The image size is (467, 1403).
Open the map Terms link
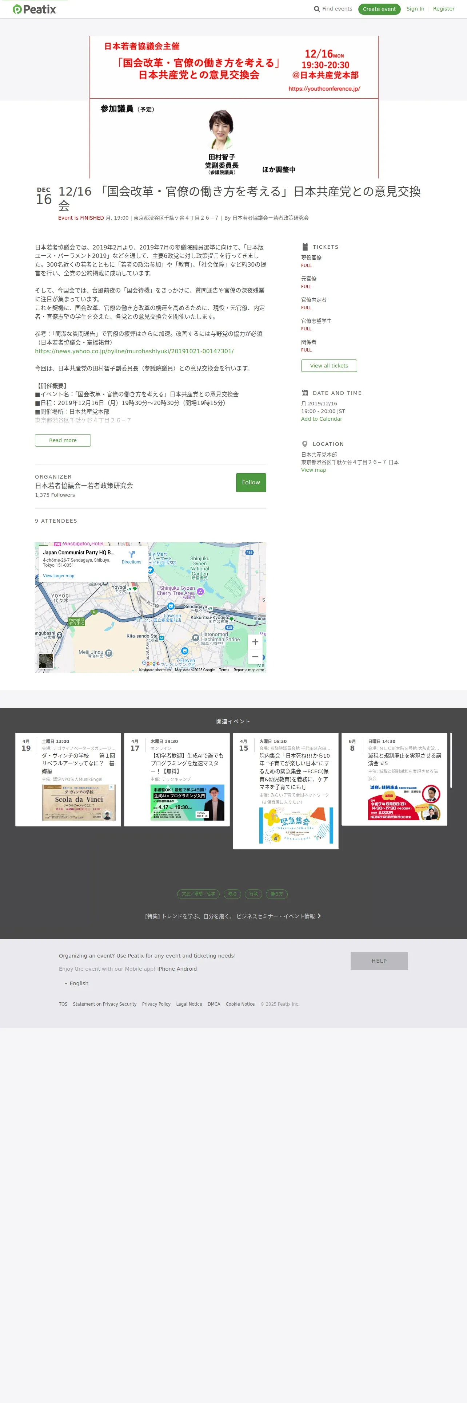[x=224, y=670]
